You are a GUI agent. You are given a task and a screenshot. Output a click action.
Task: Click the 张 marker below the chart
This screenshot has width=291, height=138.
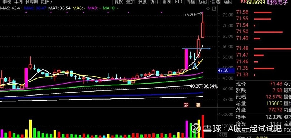186,105
